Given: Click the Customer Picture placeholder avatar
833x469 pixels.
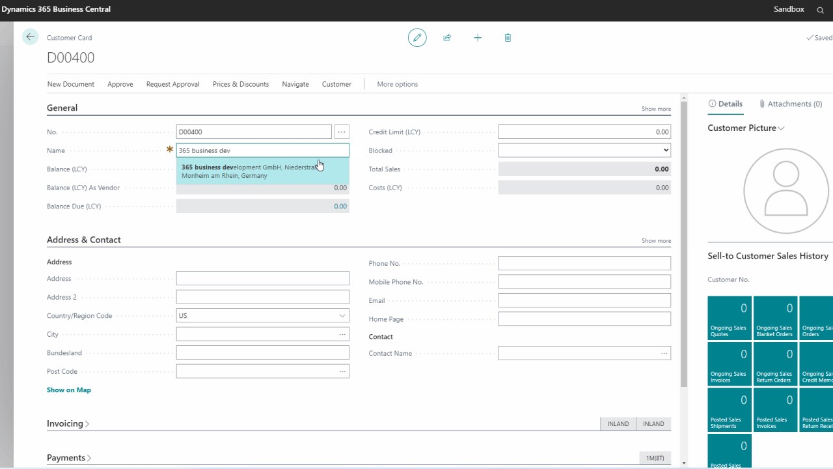Looking at the screenshot, I should click(x=786, y=191).
